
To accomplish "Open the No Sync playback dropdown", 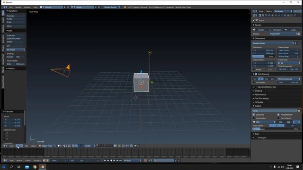I will click(x=133, y=161).
